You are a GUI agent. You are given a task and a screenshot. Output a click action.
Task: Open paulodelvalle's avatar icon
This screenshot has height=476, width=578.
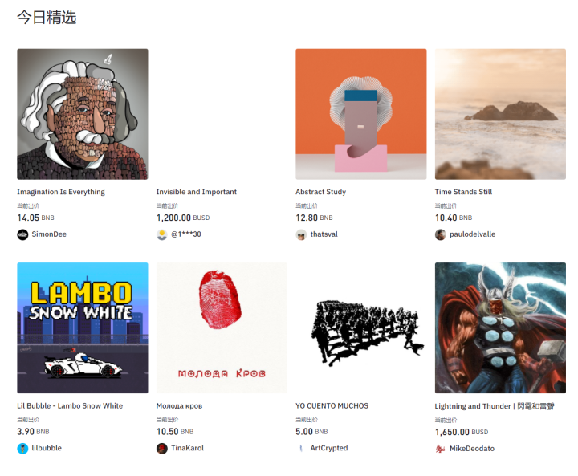(441, 234)
